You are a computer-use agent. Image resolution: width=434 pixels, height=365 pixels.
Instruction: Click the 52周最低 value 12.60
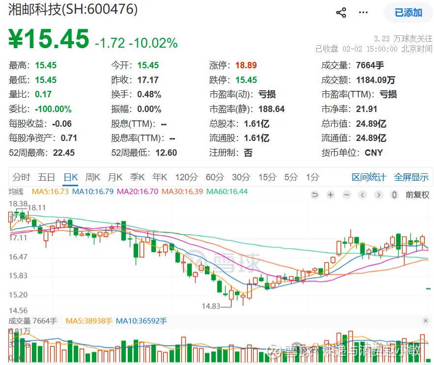click(x=166, y=153)
